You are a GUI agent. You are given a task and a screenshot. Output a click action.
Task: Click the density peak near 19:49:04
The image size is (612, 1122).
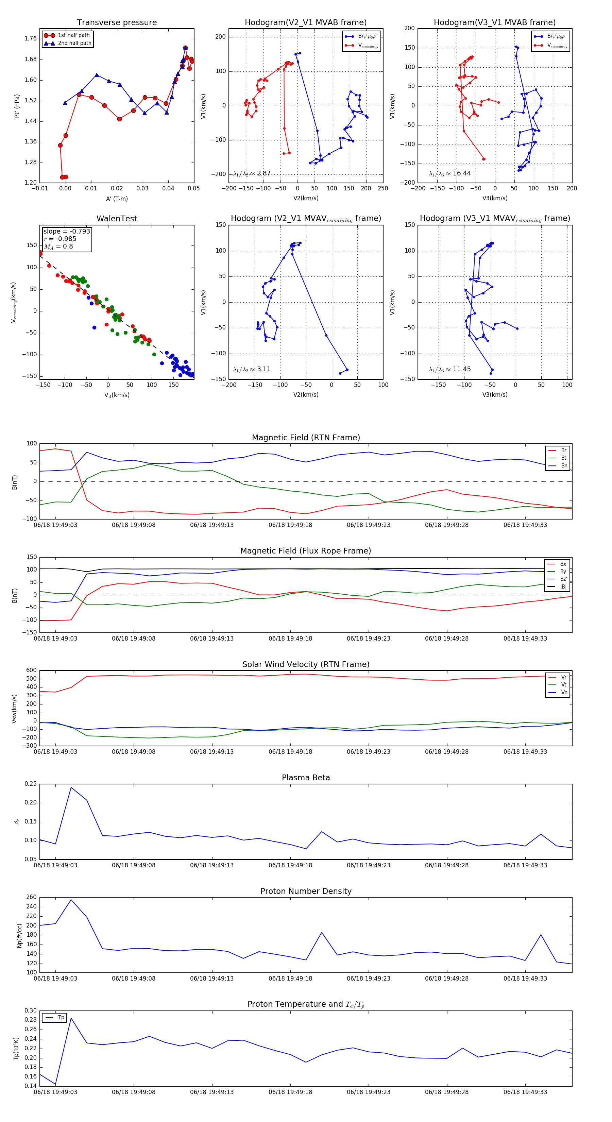pos(71,900)
